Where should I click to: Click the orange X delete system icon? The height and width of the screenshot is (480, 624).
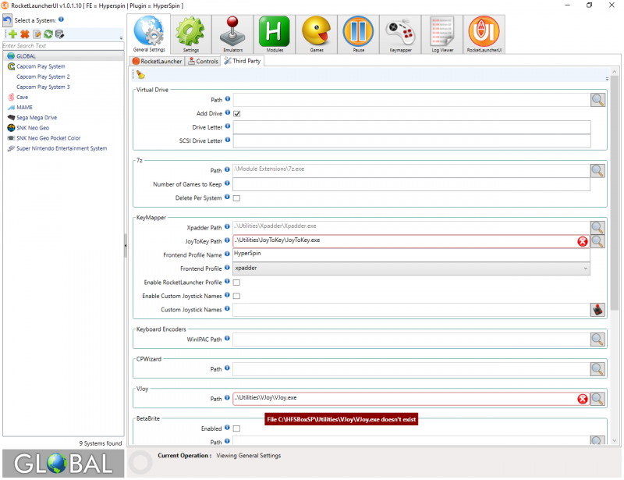[x=25, y=34]
